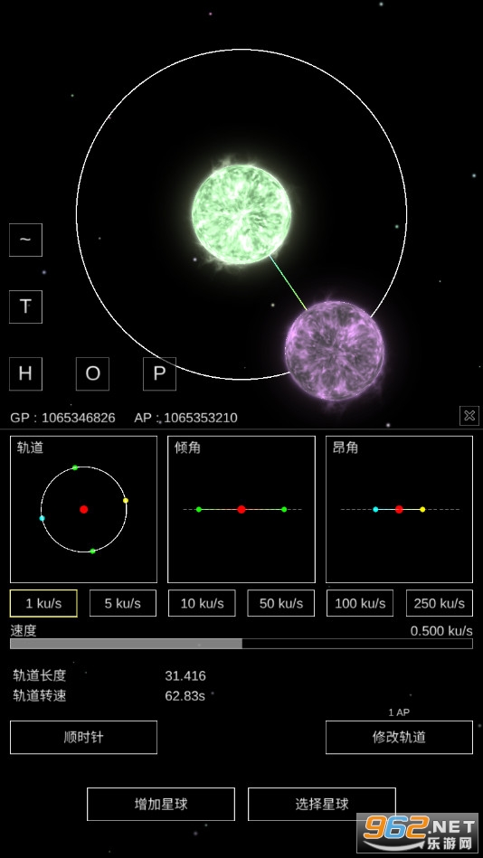Select the green star in the center
The width and height of the screenshot is (483, 858).
[241, 214]
